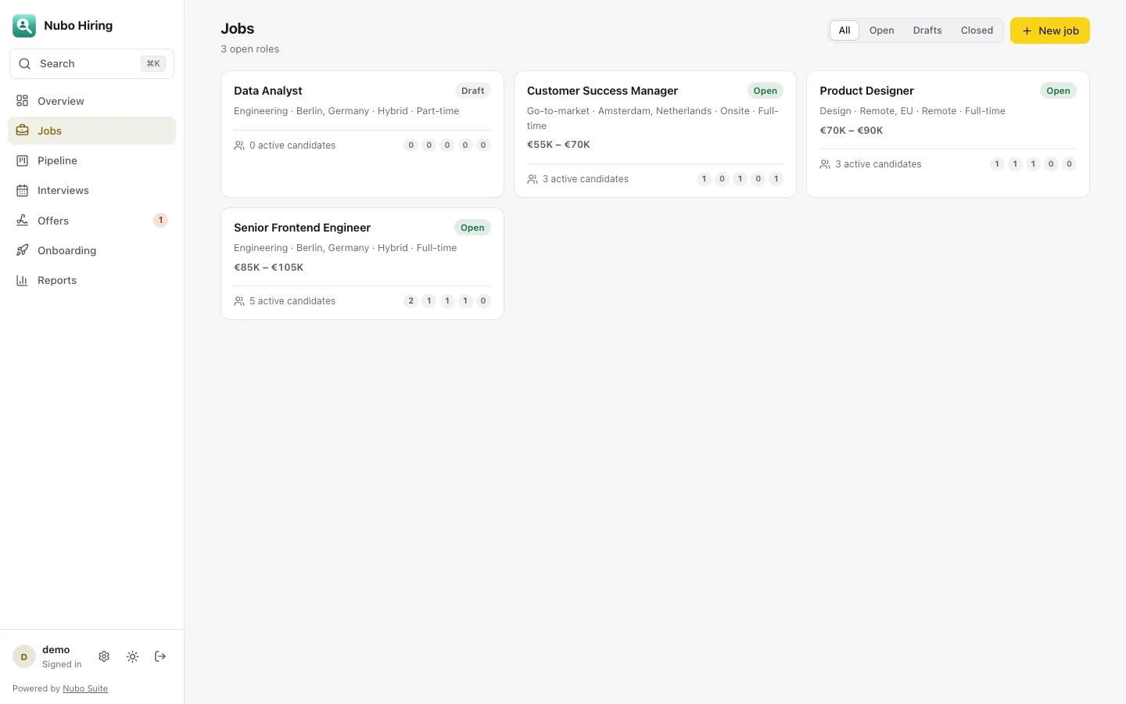Create a New job
Viewport: 1126px width, 704px height.
[x=1050, y=31]
